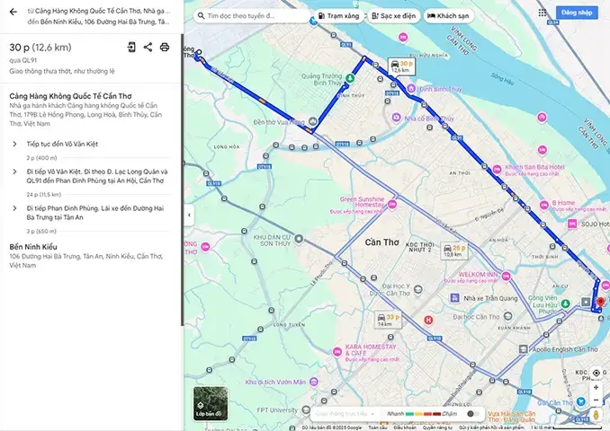Print the directions with printer icon
This screenshot has height=431, width=610.
165,48
